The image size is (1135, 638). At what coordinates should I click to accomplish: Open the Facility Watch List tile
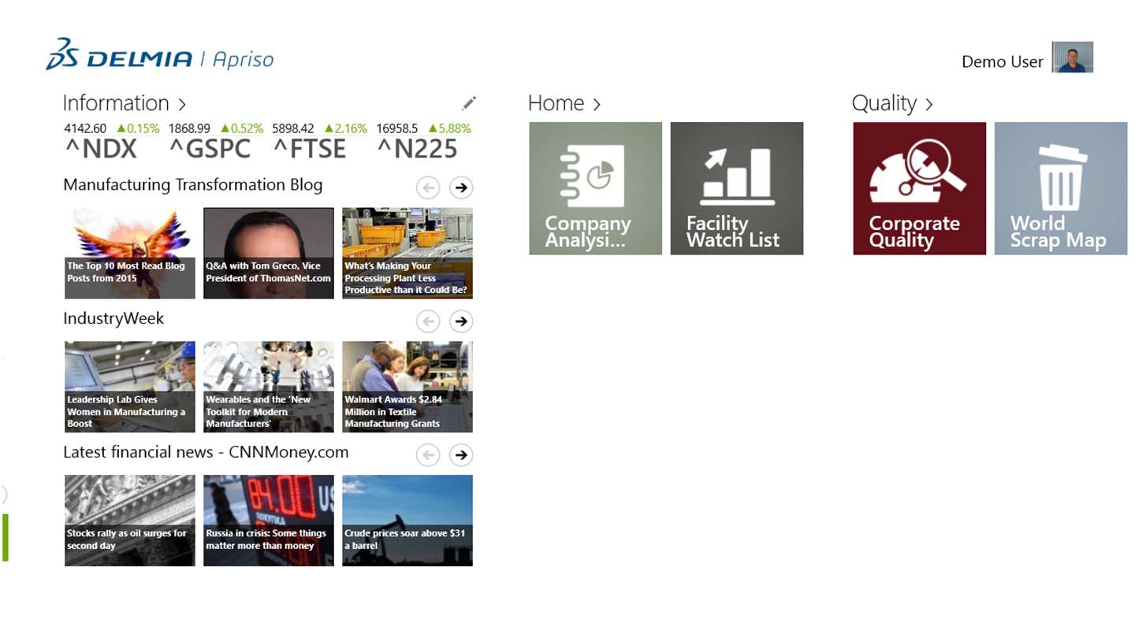[x=736, y=188]
